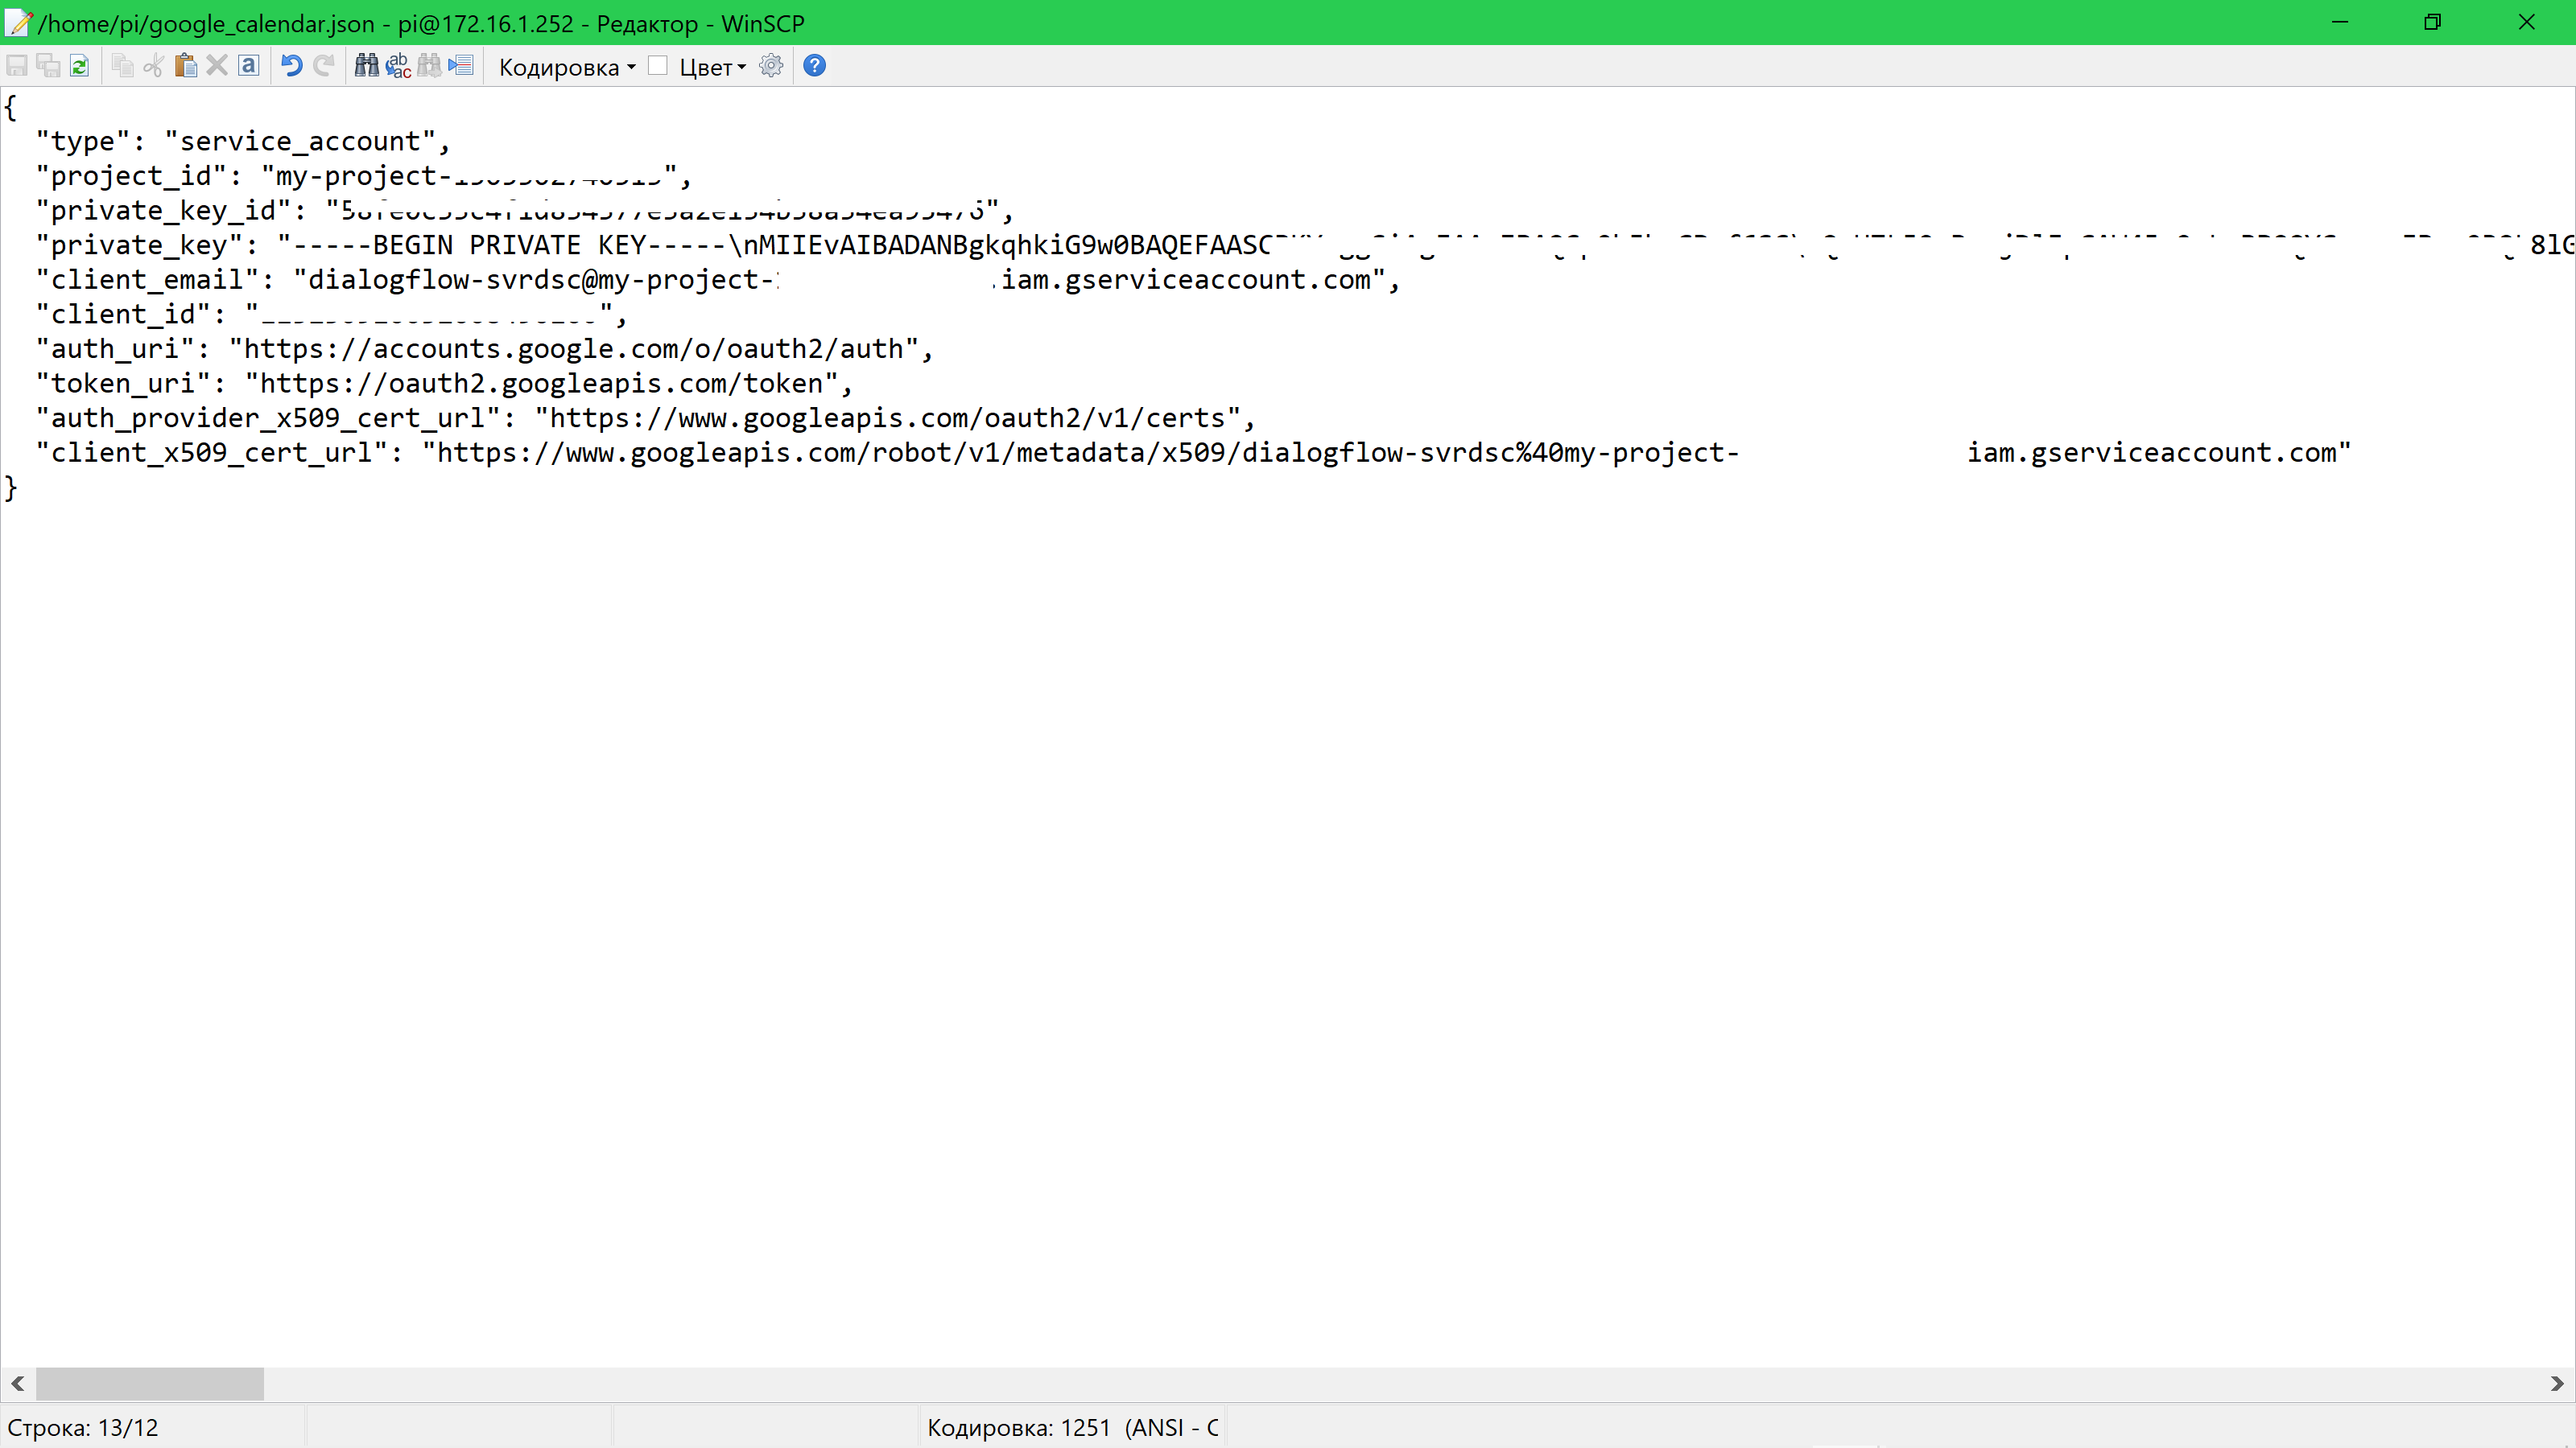Click the Redo arrow
This screenshot has width=2576, height=1448.
click(324, 66)
